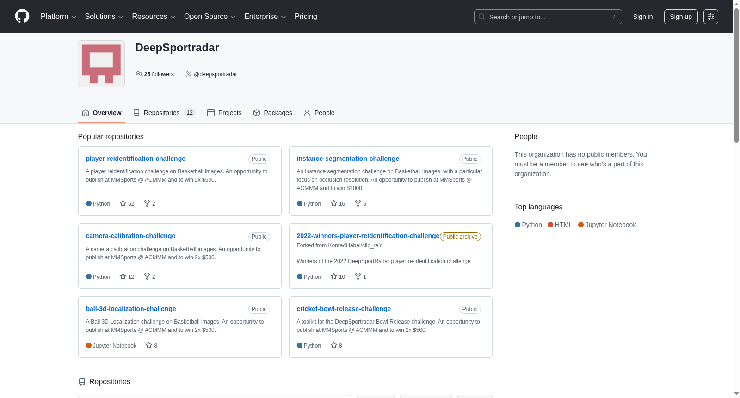This screenshot has height=398, width=740.
Task: Select the Overview tab
Action: point(102,113)
